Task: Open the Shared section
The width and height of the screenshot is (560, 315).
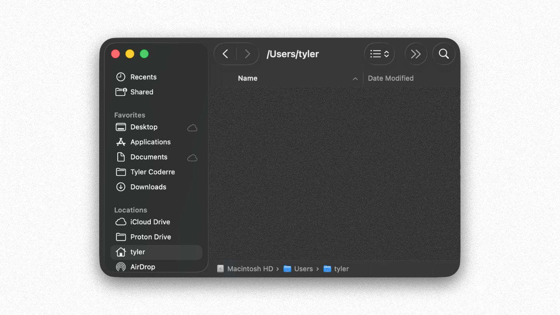Action: point(142,92)
